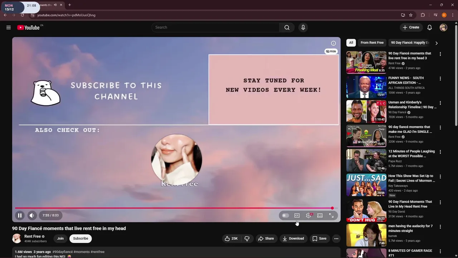
Task: Open menu for FUNNY NEWS video
Action: click(440, 78)
